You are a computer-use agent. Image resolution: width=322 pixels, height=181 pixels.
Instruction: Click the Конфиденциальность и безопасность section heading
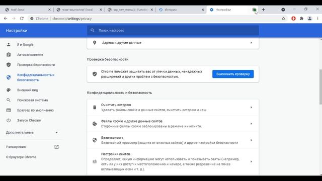(x=119, y=93)
